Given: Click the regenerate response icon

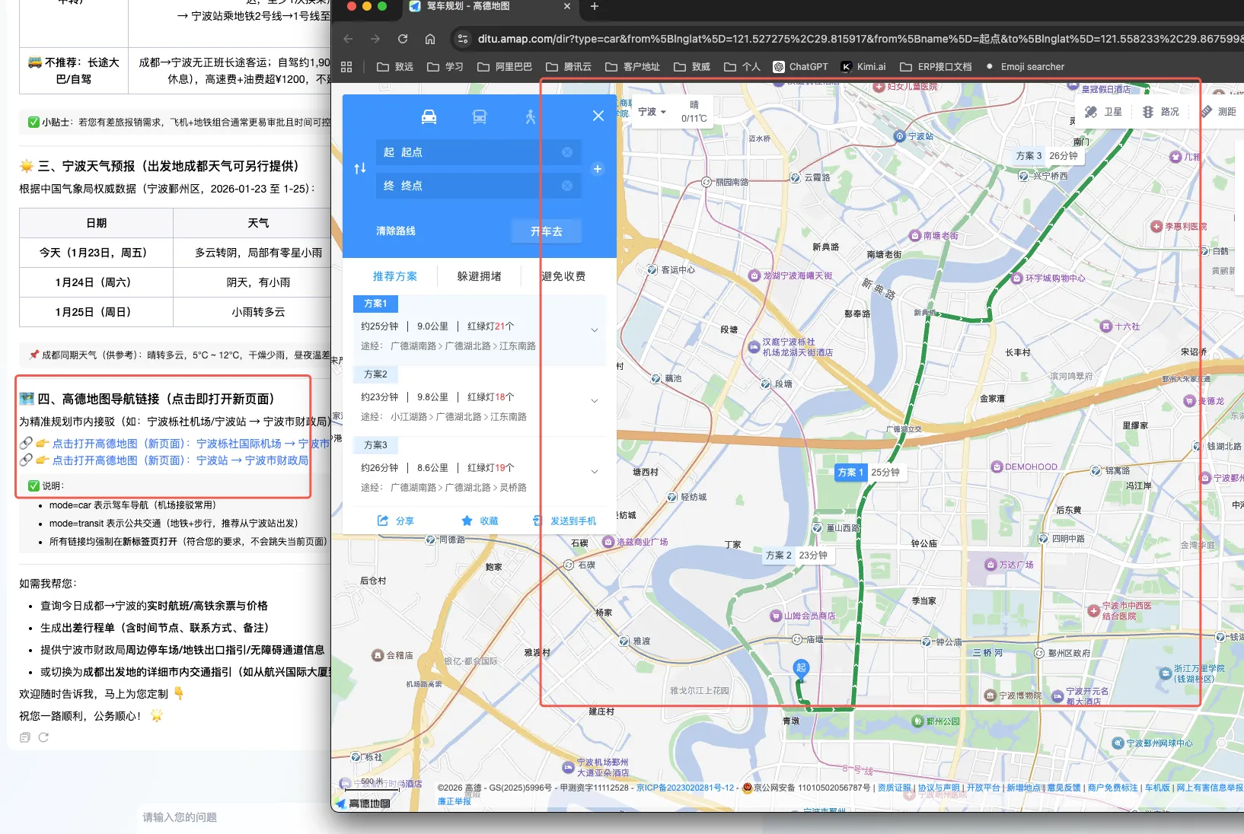Looking at the screenshot, I should click(43, 737).
